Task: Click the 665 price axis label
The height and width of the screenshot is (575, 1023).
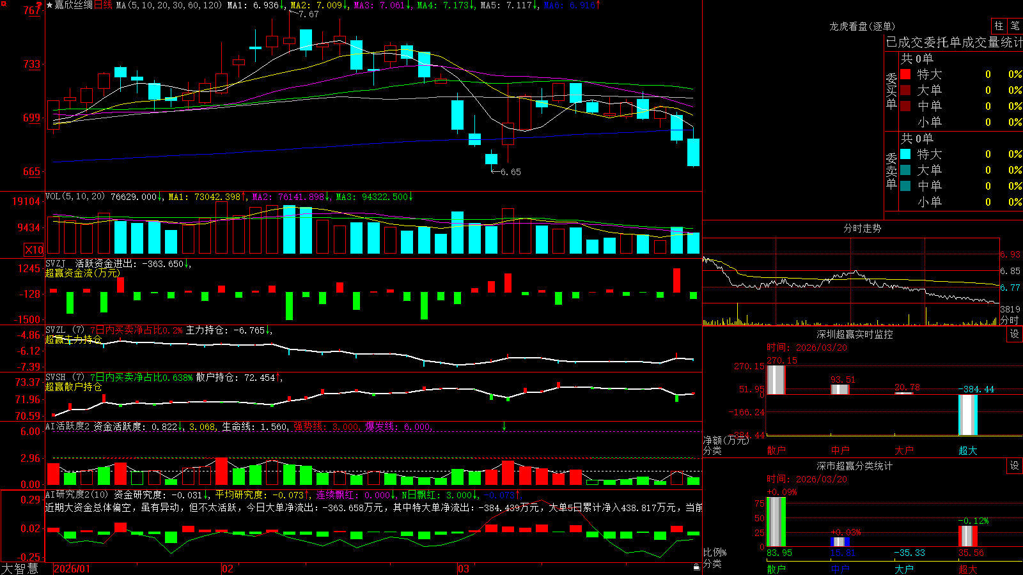Action: pos(32,171)
